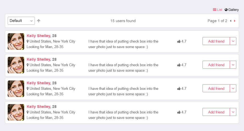Open first user's profile photo thumbnail
This screenshot has width=244, height=131.
point(16,41)
